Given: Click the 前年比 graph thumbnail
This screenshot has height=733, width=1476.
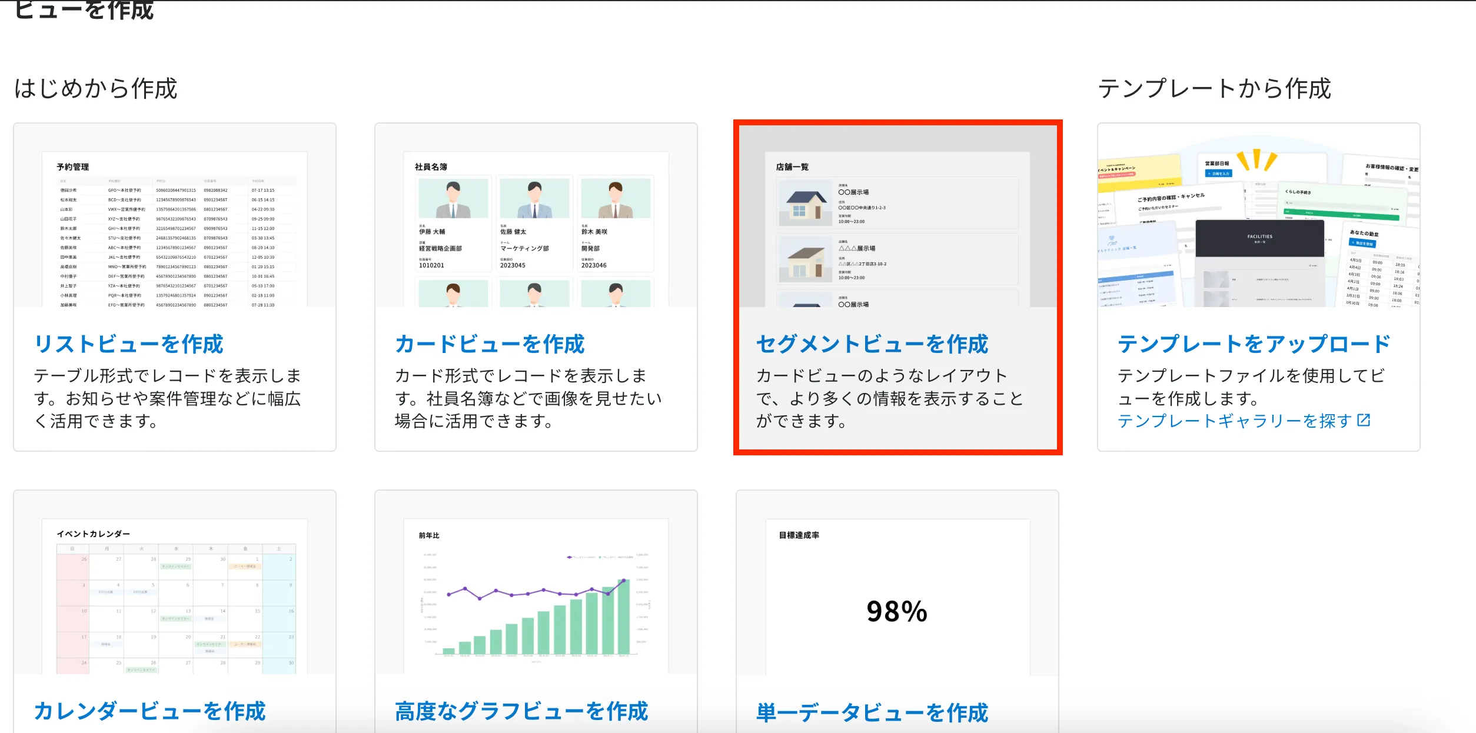Looking at the screenshot, I should point(536,582).
